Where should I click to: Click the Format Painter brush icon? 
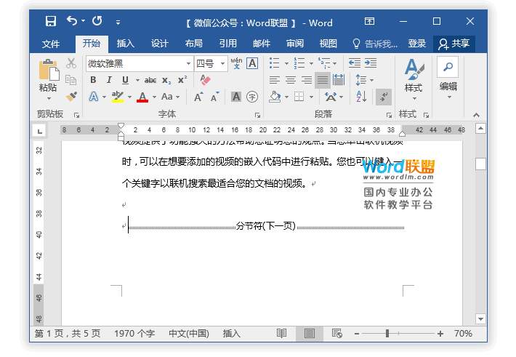pyautogui.click(x=71, y=96)
